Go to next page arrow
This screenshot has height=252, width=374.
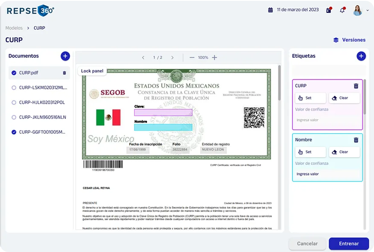click(x=172, y=58)
